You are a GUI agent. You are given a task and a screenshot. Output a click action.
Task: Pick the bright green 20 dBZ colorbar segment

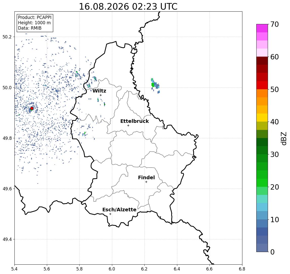point(262,183)
